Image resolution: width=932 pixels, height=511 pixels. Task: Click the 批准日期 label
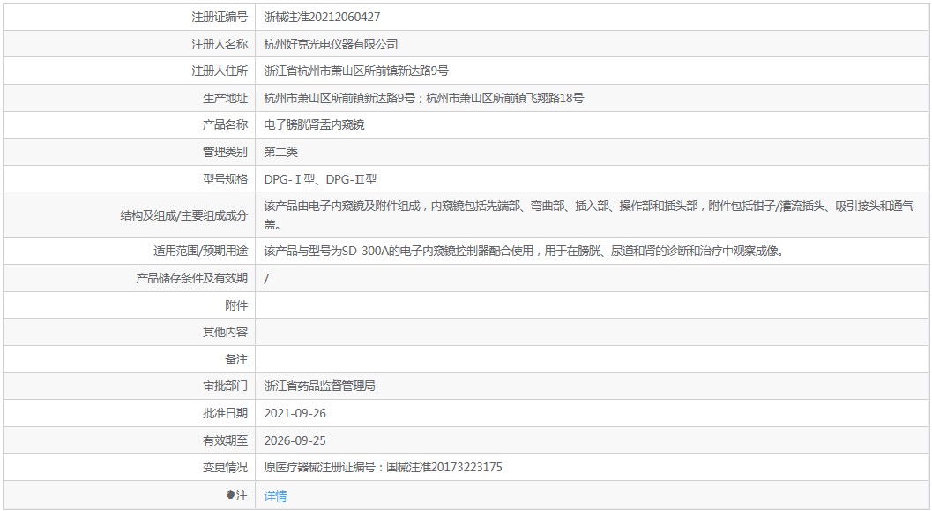tap(225, 413)
